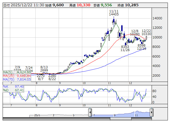Click the 11/26 low label 8353
This screenshot has height=123, width=171.
pos(125,47)
